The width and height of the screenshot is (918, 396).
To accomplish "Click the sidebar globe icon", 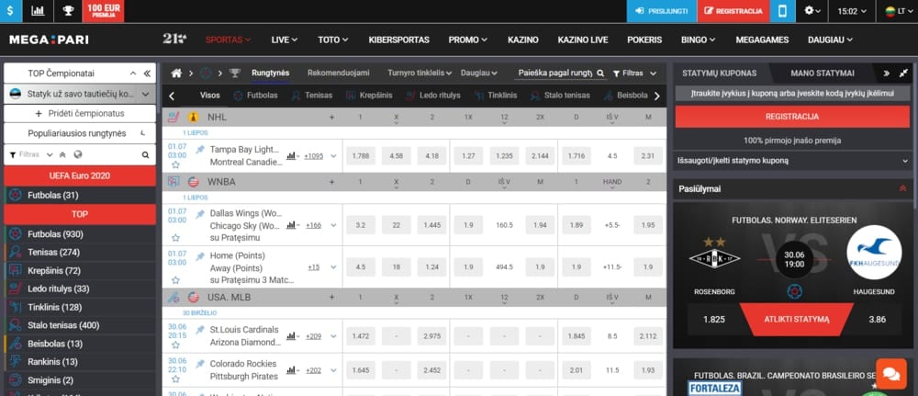I will point(78,154).
